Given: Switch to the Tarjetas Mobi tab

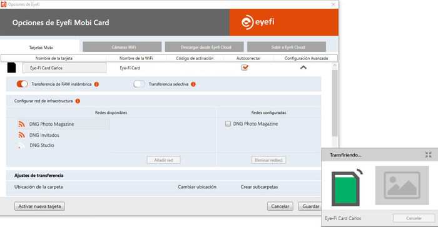Looking at the screenshot, I should tap(41, 47).
